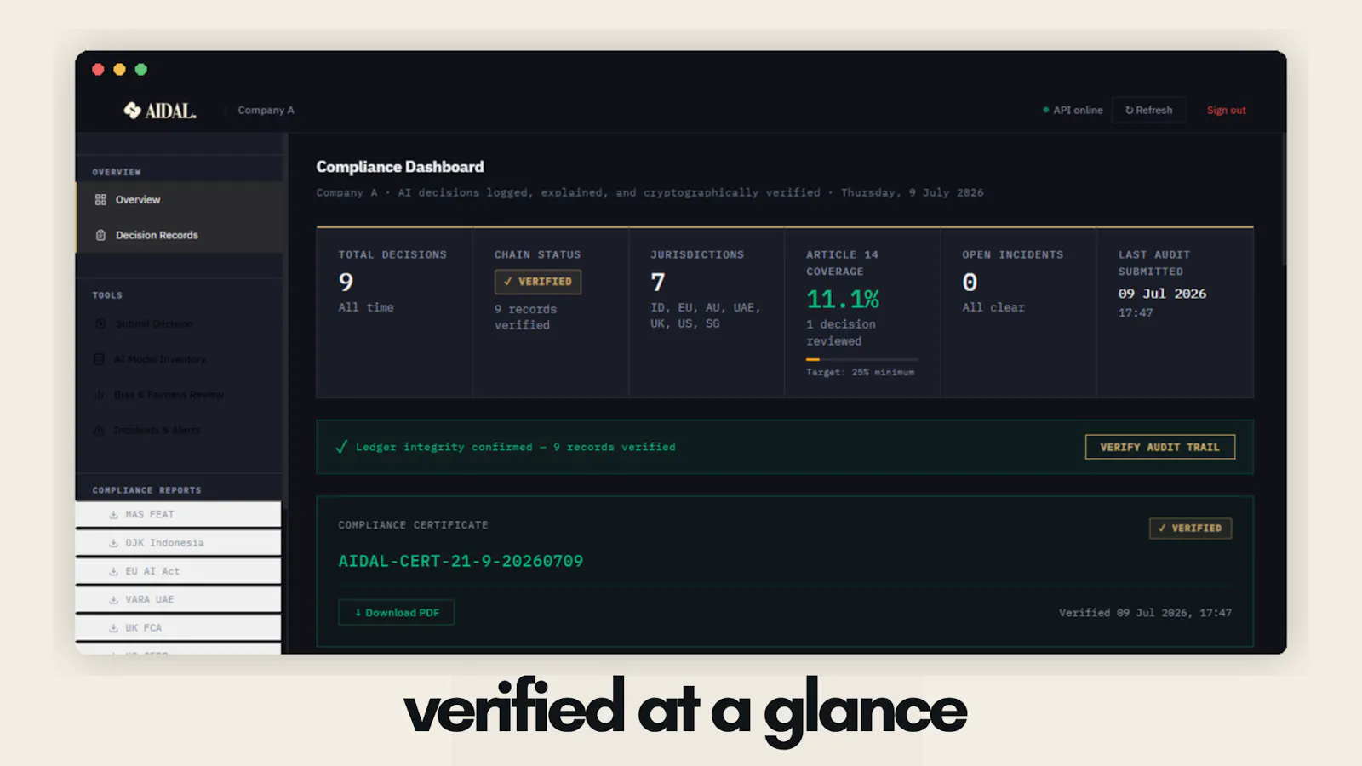The height and width of the screenshot is (766, 1362).
Task: Click the '9 records verified' text under Chain Status
Action: coord(525,317)
